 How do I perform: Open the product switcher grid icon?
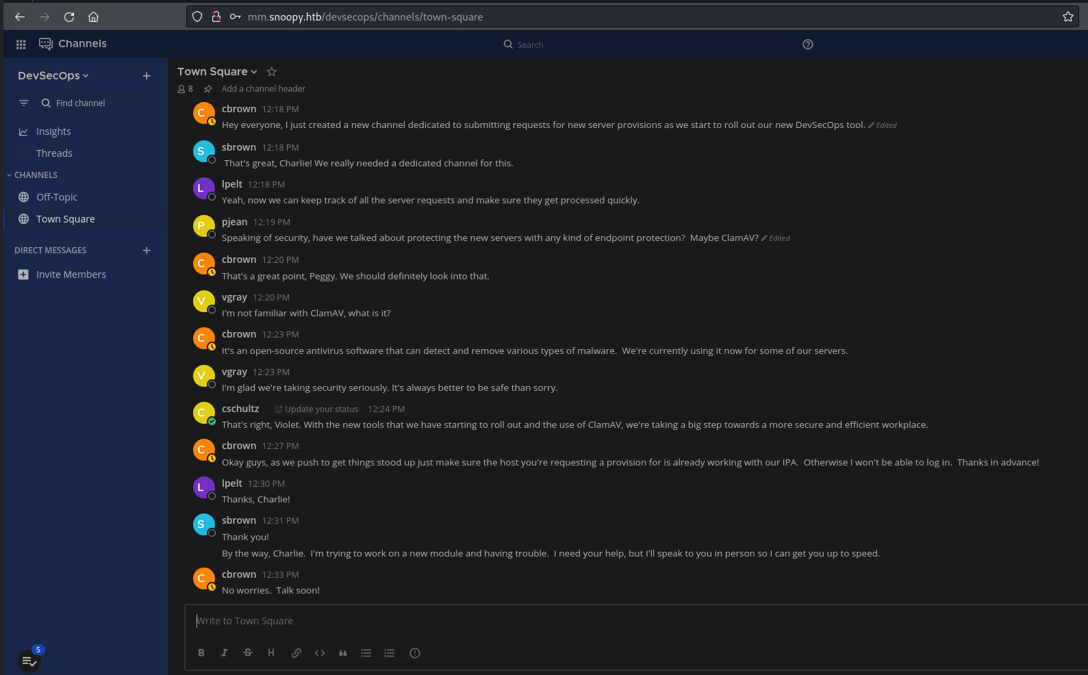click(21, 44)
